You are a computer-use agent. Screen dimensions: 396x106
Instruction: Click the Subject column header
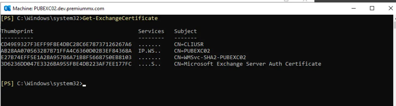pyautogui.click(x=185, y=31)
